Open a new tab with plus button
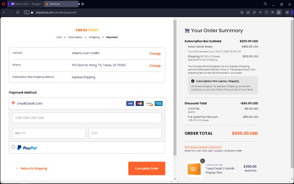 (83, 4)
